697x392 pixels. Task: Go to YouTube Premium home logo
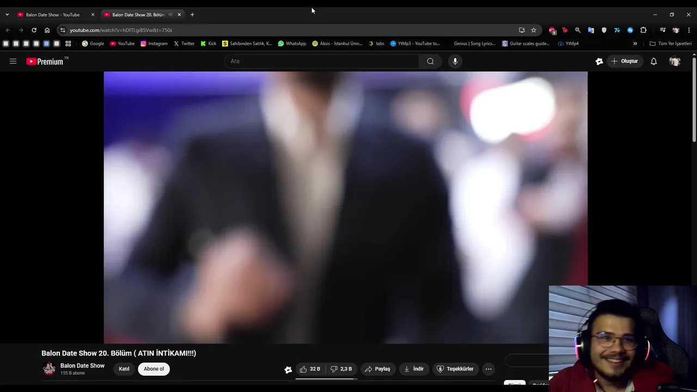point(45,62)
